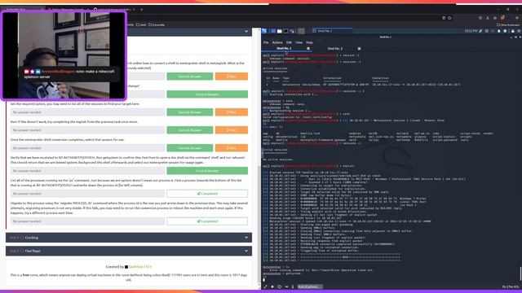Click Hint for the shell-to-meterpreter question
This screenshot has height=293, width=522.
pyautogui.click(x=232, y=77)
